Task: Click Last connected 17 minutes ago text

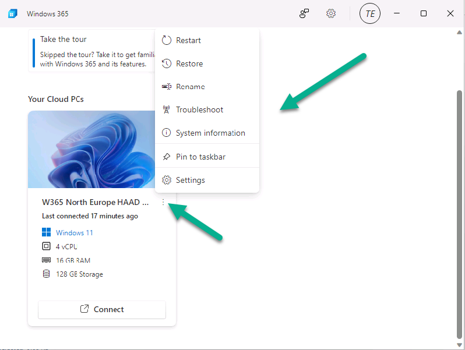Action: [x=90, y=216]
